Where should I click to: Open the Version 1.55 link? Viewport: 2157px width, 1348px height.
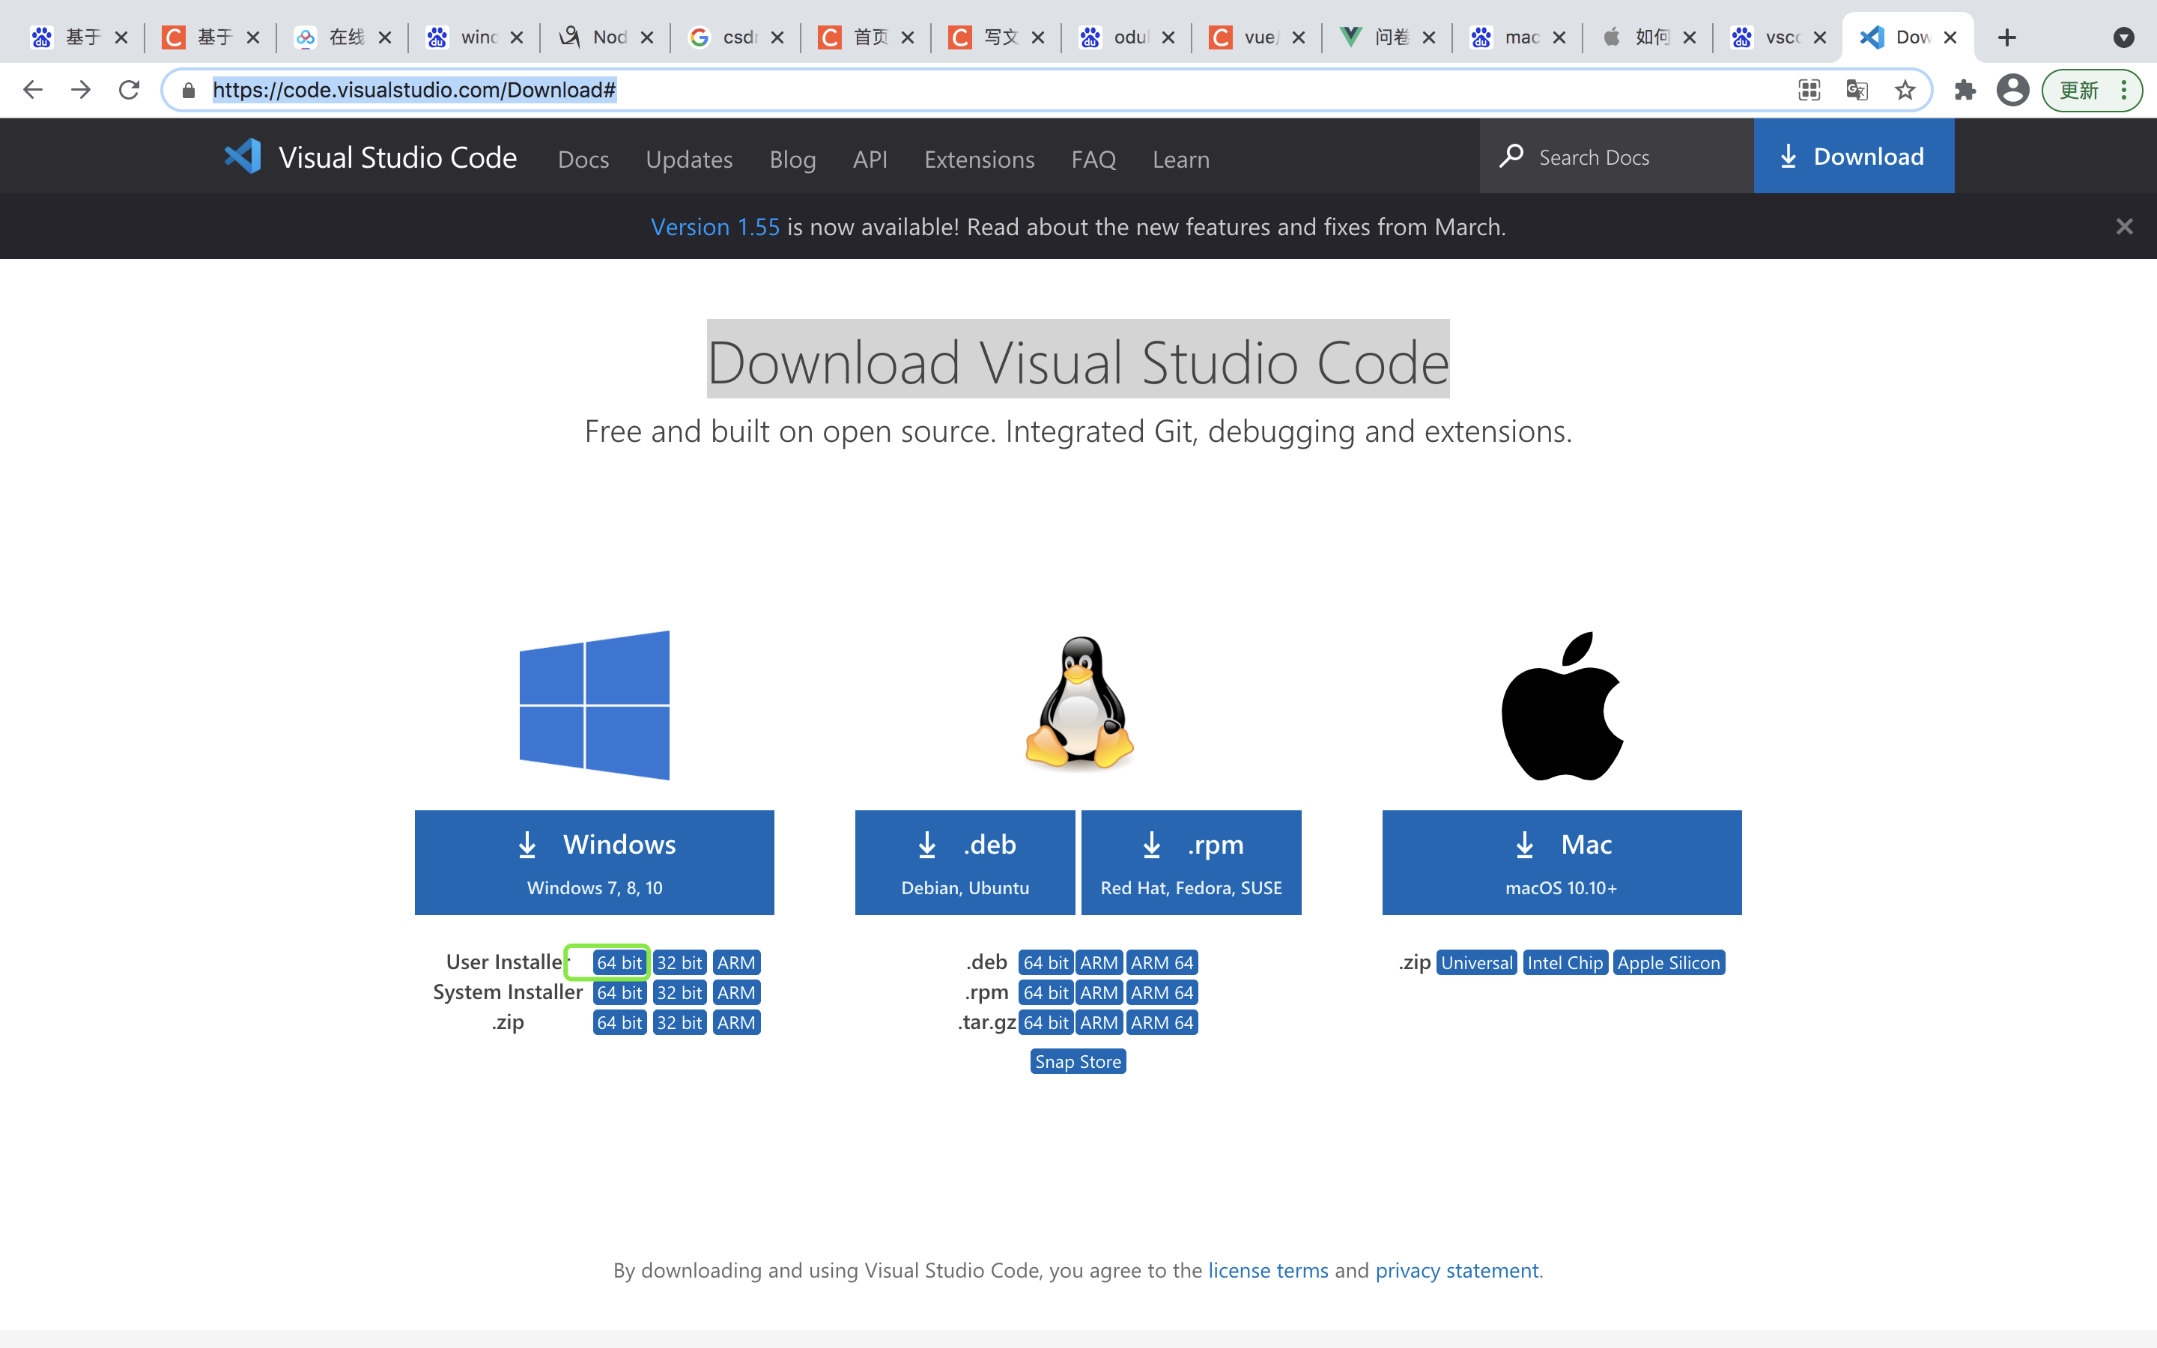click(x=715, y=226)
